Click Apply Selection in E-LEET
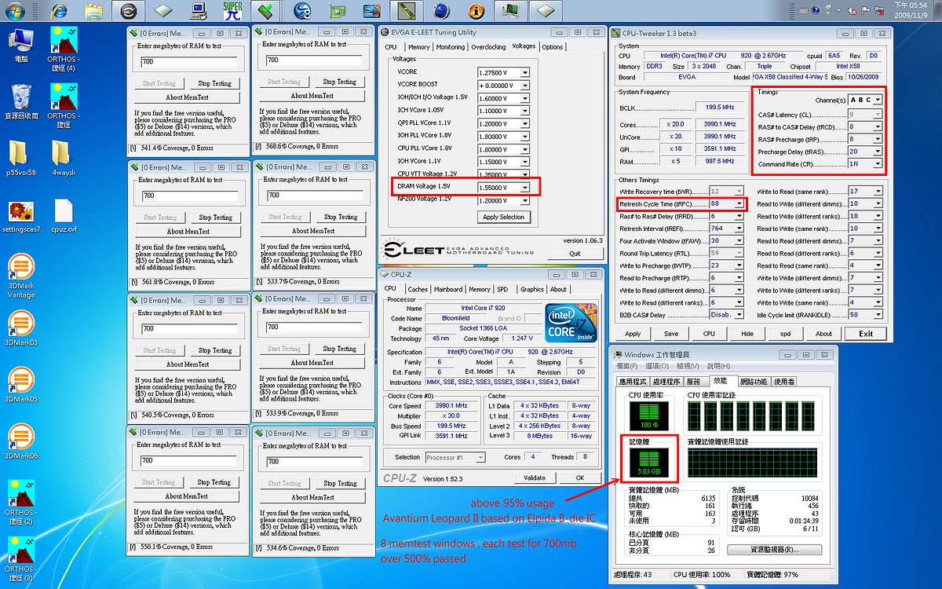Viewport: 942px width, 589px height. (x=503, y=218)
